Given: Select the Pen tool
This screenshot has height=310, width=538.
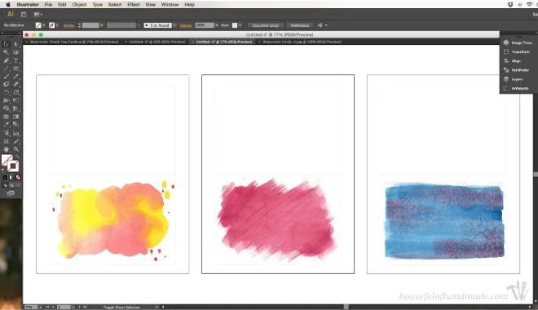Looking at the screenshot, I should click(7, 60).
